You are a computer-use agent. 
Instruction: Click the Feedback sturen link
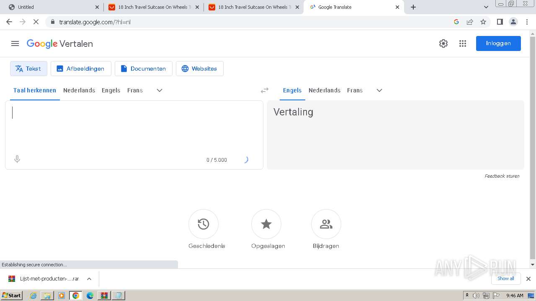point(502,176)
